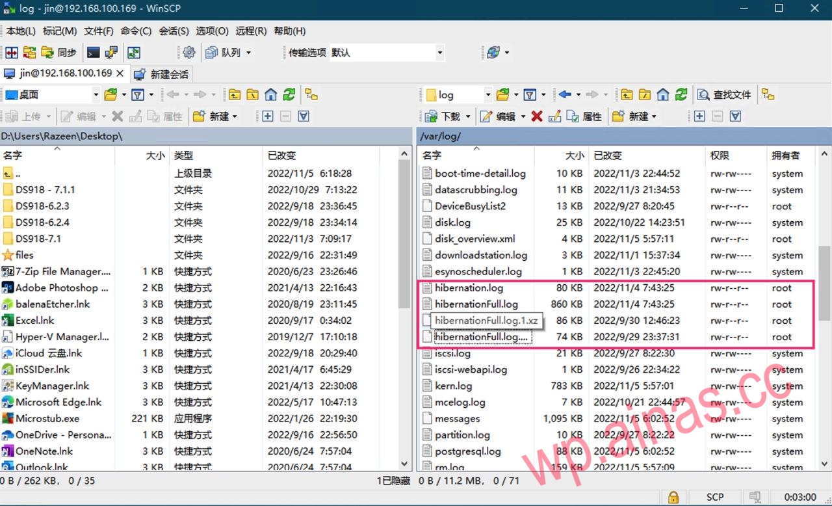Expand remote 新建 dropdown arrow

tap(654, 116)
